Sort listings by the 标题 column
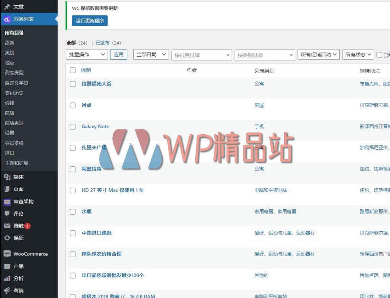The image size is (390, 298). pos(86,70)
